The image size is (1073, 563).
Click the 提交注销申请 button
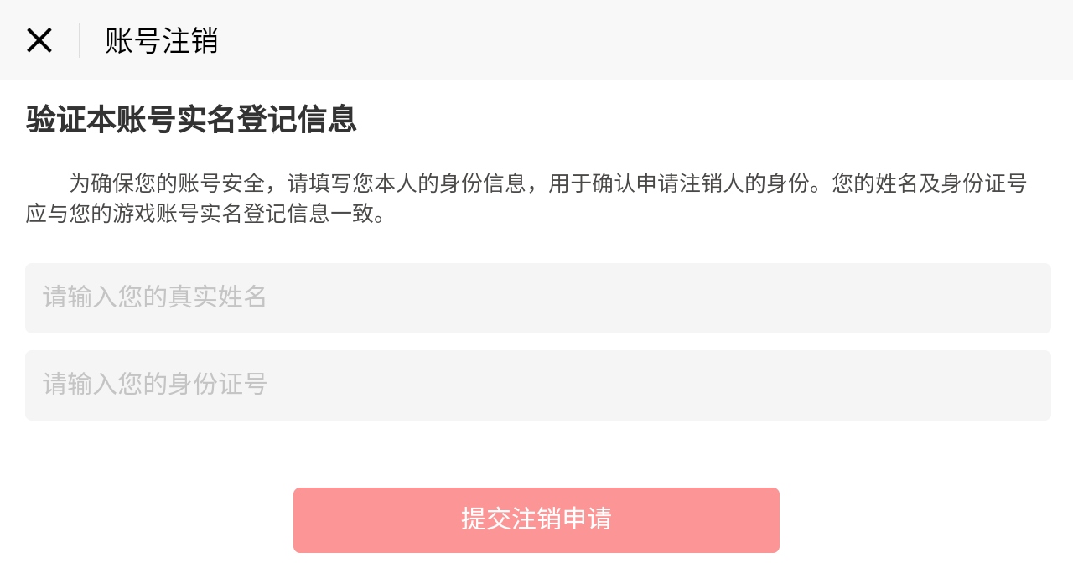point(536,520)
